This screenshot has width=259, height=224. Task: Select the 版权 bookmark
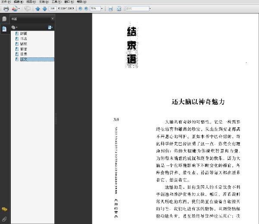pyautogui.click(x=24, y=44)
